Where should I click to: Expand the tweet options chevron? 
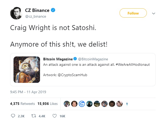pyautogui.click(x=154, y=13)
